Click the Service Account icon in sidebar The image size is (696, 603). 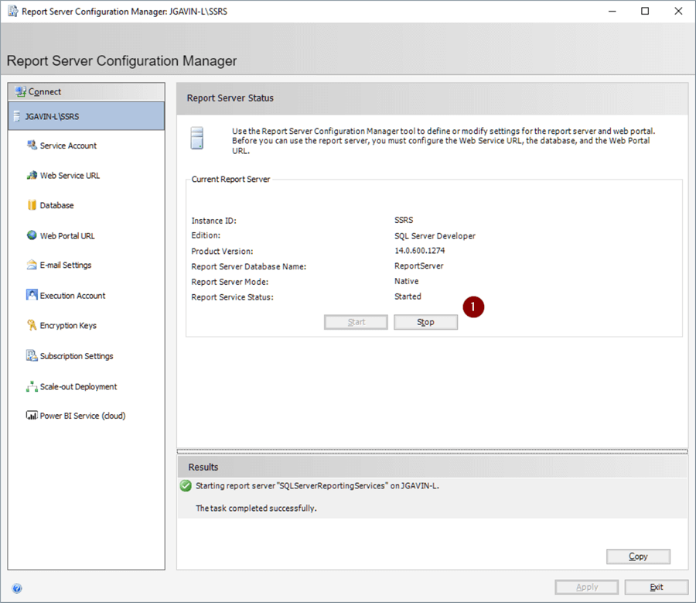(x=32, y=146)
